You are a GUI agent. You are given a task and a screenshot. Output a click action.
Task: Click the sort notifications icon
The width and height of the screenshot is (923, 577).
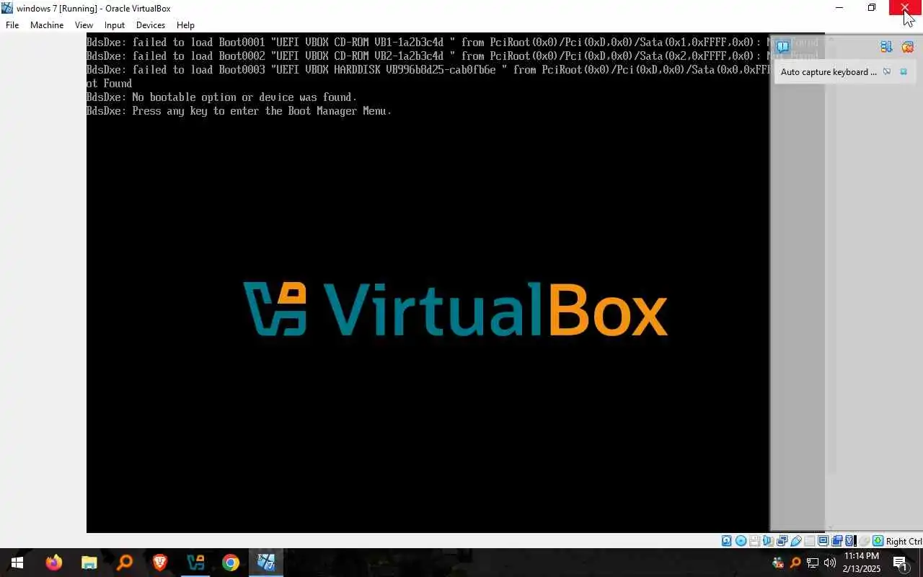click(886, 47)
